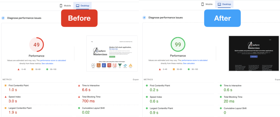
Task: Click the green circle beside Speed Index 0.6 s
Action: coord(147,97)
